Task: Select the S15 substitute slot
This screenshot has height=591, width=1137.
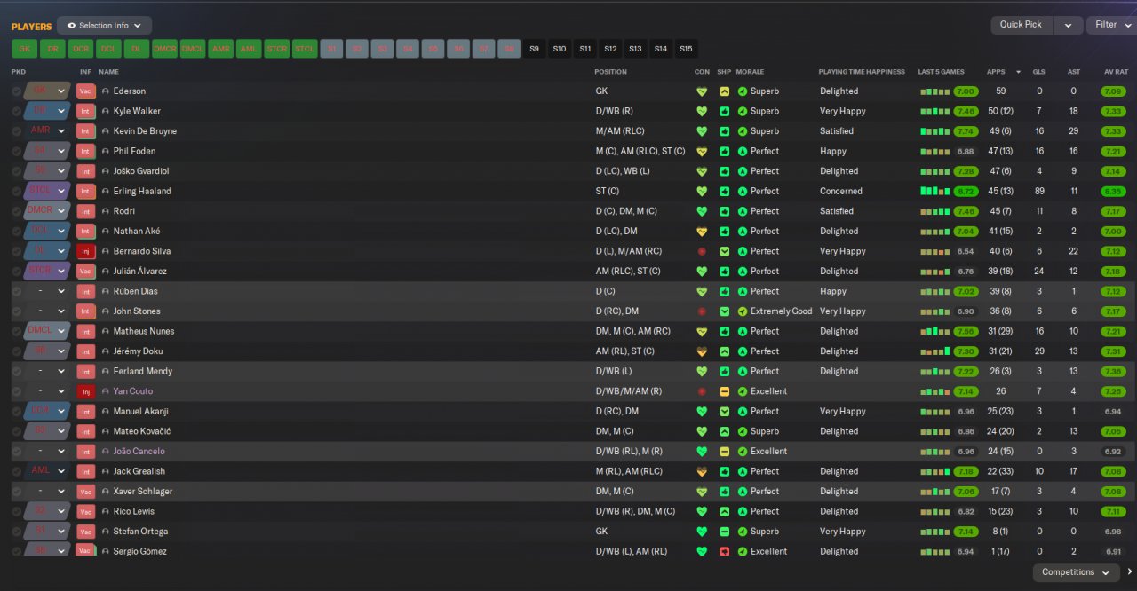Action: tap(686, 49)
